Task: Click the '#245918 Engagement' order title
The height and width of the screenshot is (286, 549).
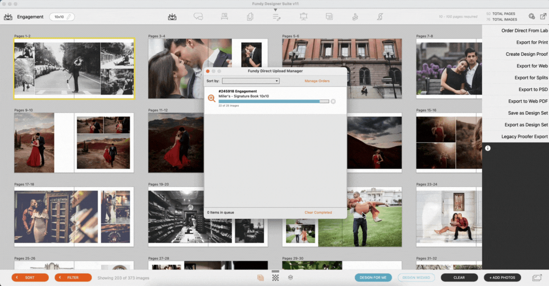Action: [x=237, y=91]
